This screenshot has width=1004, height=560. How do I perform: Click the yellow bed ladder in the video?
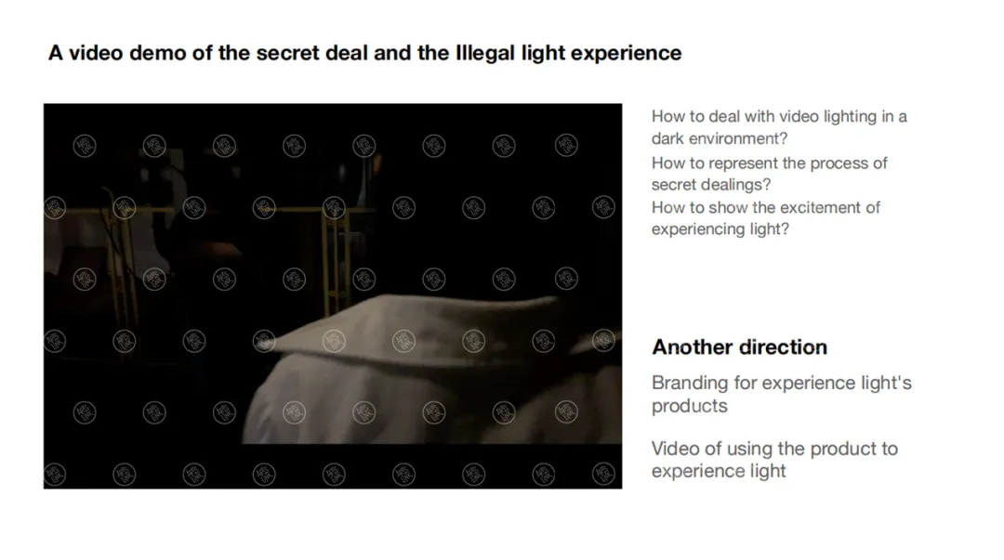(122, 256)
